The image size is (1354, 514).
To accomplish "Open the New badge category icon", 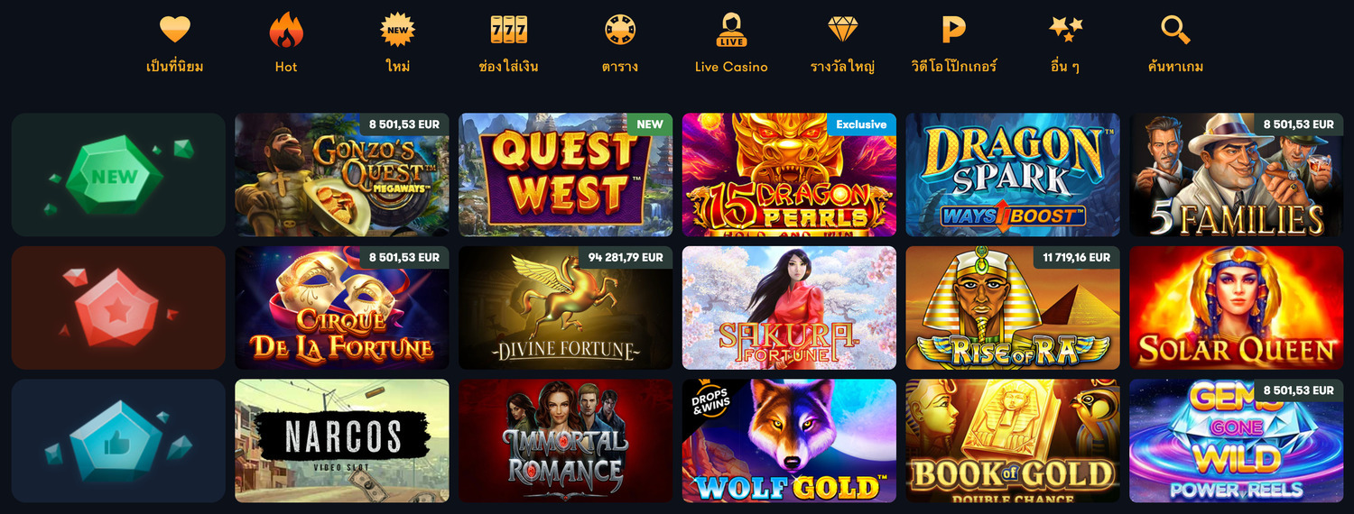I will [x=398, y=29].
